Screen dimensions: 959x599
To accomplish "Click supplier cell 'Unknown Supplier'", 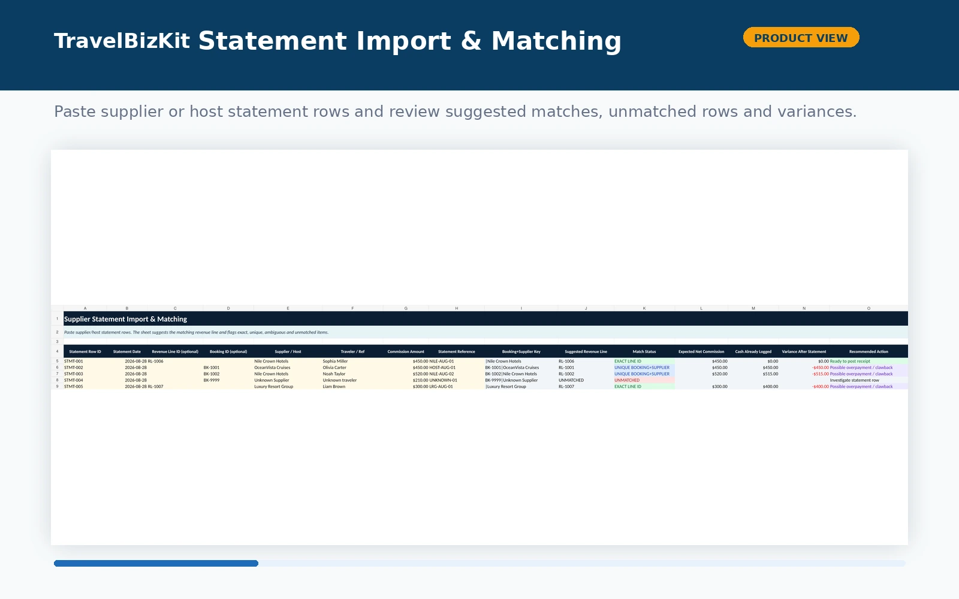I will [288, 380].
